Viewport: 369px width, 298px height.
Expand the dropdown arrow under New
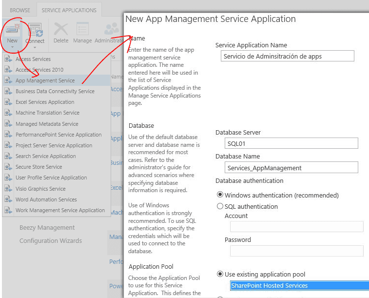pos(12,48)
